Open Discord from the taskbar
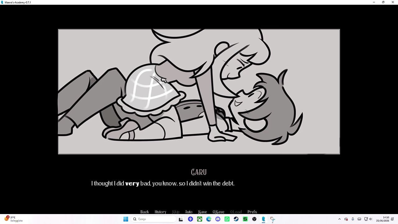The width and height of the screenshot is (398, 224). coord(218,219)
